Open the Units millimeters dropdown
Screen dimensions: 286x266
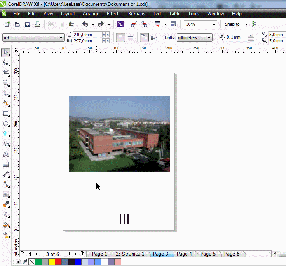click(x=209, y=38)
